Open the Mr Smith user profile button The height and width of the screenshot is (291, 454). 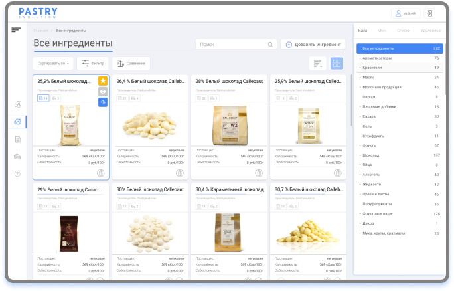pos(406,13)
